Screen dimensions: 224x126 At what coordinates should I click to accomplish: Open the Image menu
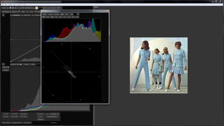10,5
